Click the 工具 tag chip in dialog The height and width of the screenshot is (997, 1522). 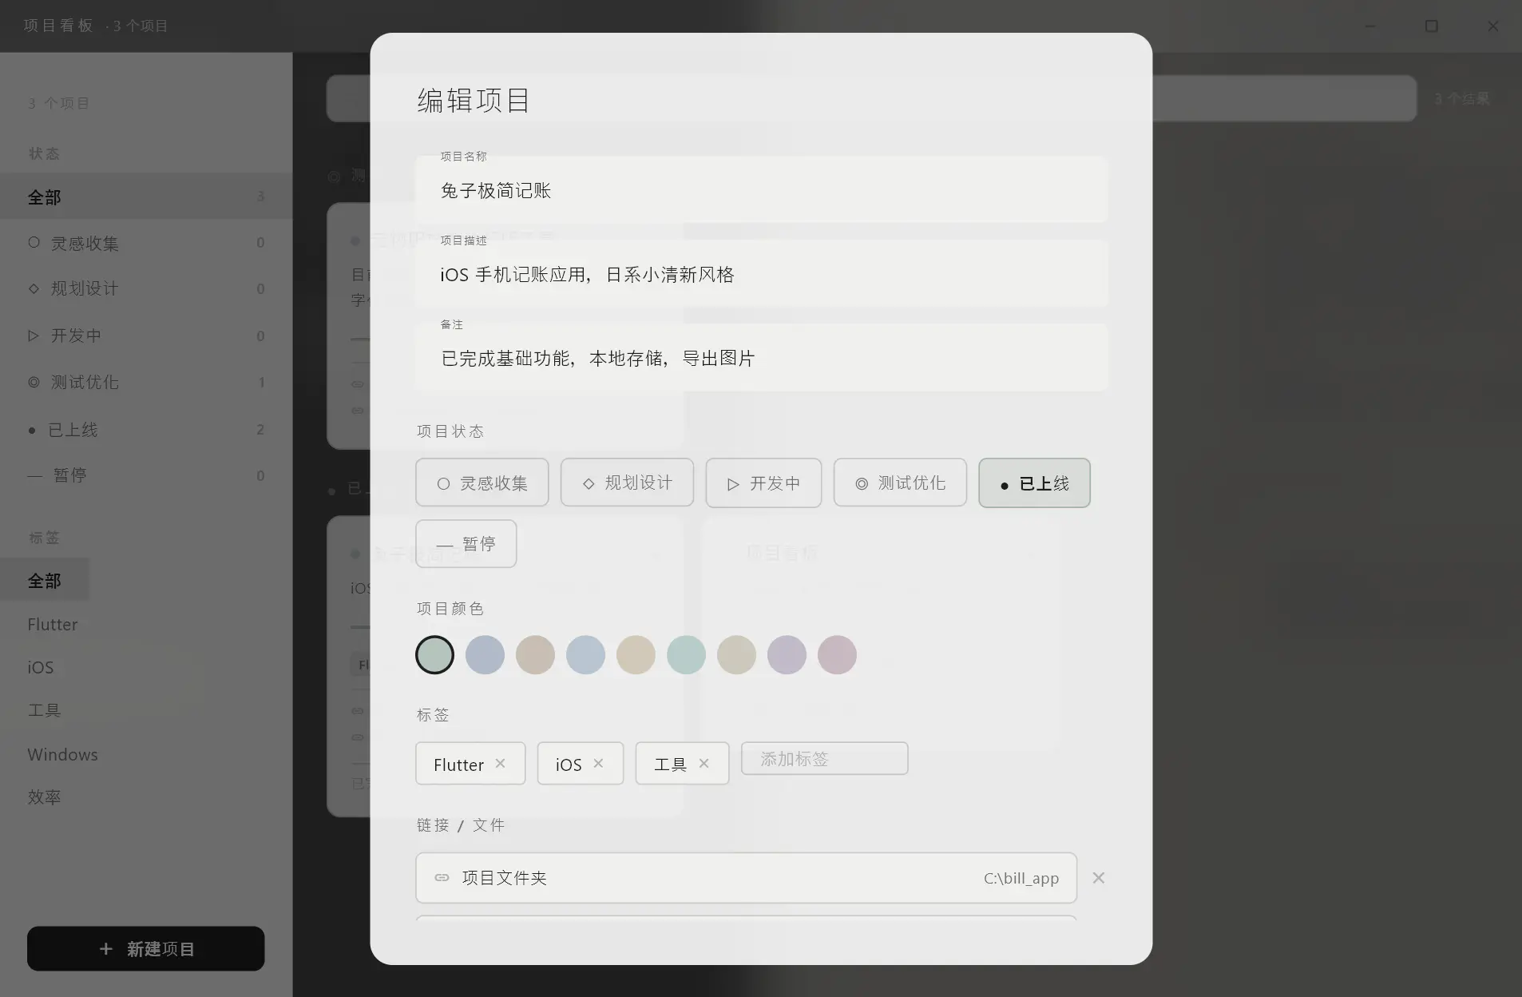(683, 764)
